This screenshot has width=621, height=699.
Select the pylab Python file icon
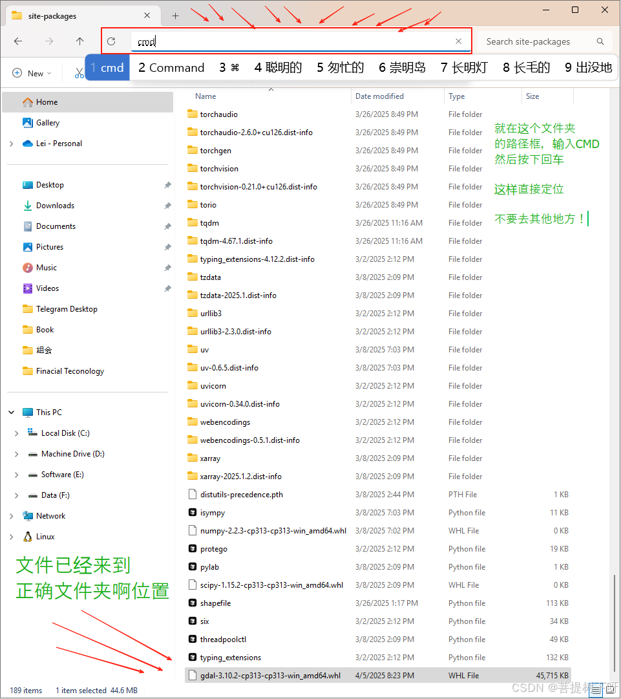click(x=193, y=567)
